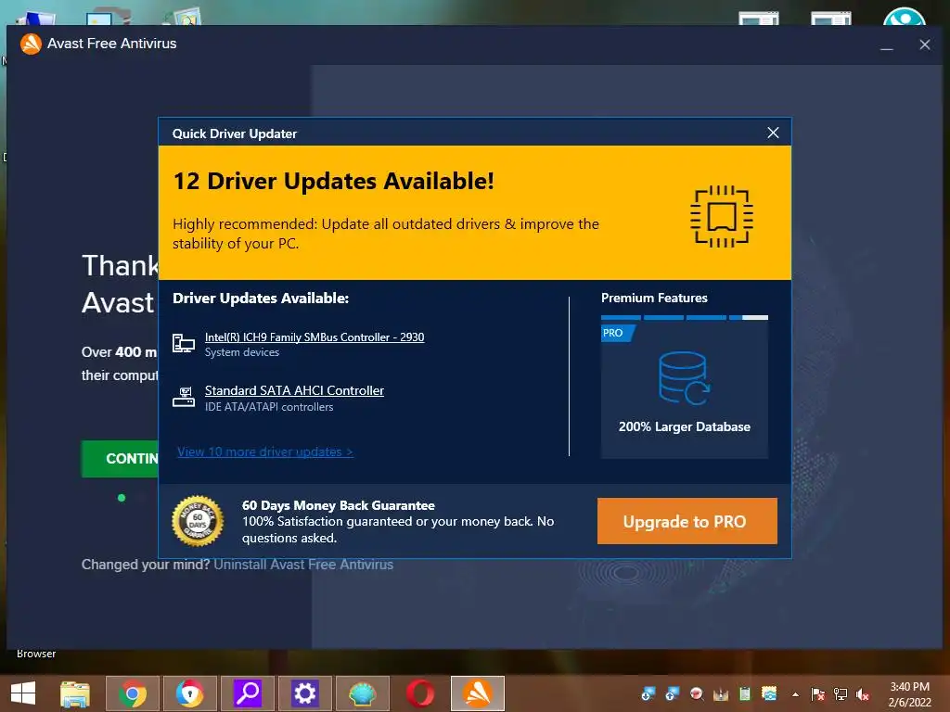950x712 pixels.
Task: Open Google Chrome from the taskbar
Action: [x=133, y=693]
